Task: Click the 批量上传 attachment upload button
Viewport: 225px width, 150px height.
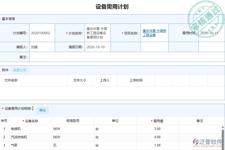Action: tap(20, 70)
